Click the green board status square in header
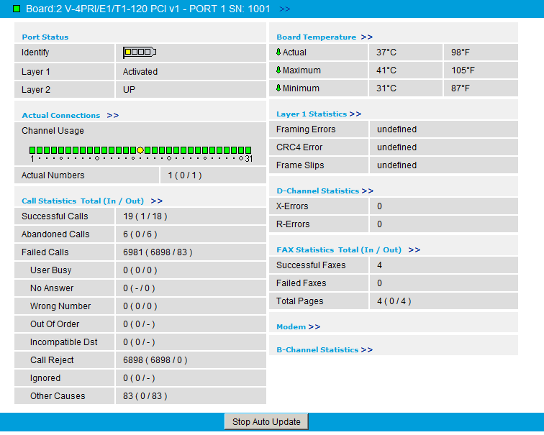This screenshot has height=435, width=544. click(17, 9)
